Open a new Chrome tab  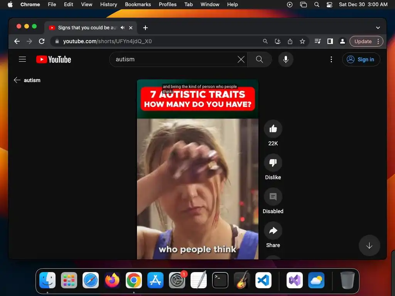tap(145, 28)
